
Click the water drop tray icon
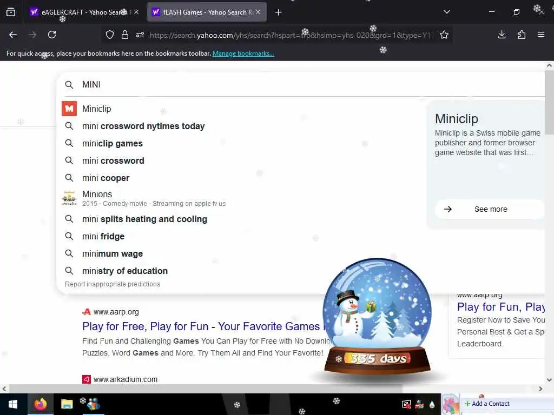pos(432,404)
